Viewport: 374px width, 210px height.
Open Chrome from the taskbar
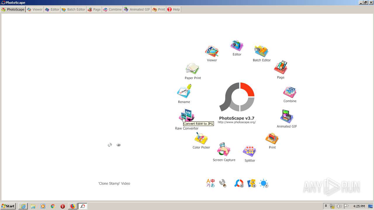53,206
